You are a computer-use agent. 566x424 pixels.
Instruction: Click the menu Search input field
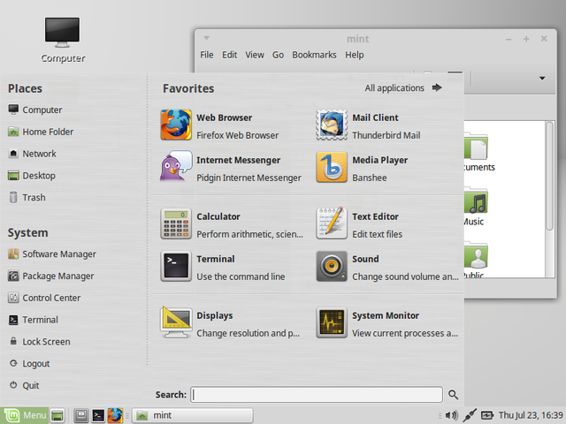point(317,395)
